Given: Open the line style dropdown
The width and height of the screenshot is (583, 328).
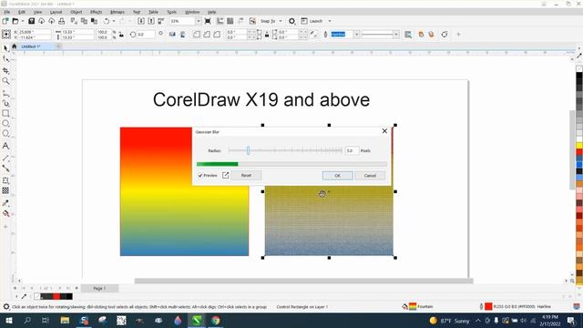Looking at the screenshot, I should pyautogui.click(x=395, y=35).
